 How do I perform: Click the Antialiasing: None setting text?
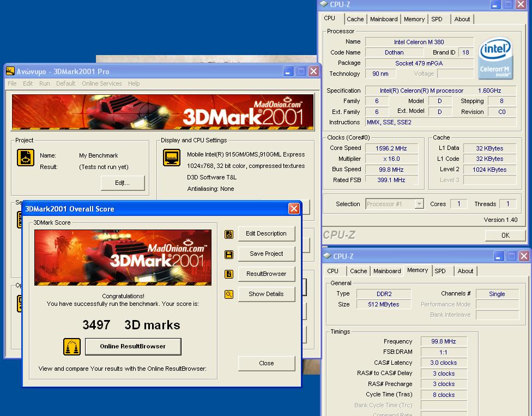coord(211,189)
